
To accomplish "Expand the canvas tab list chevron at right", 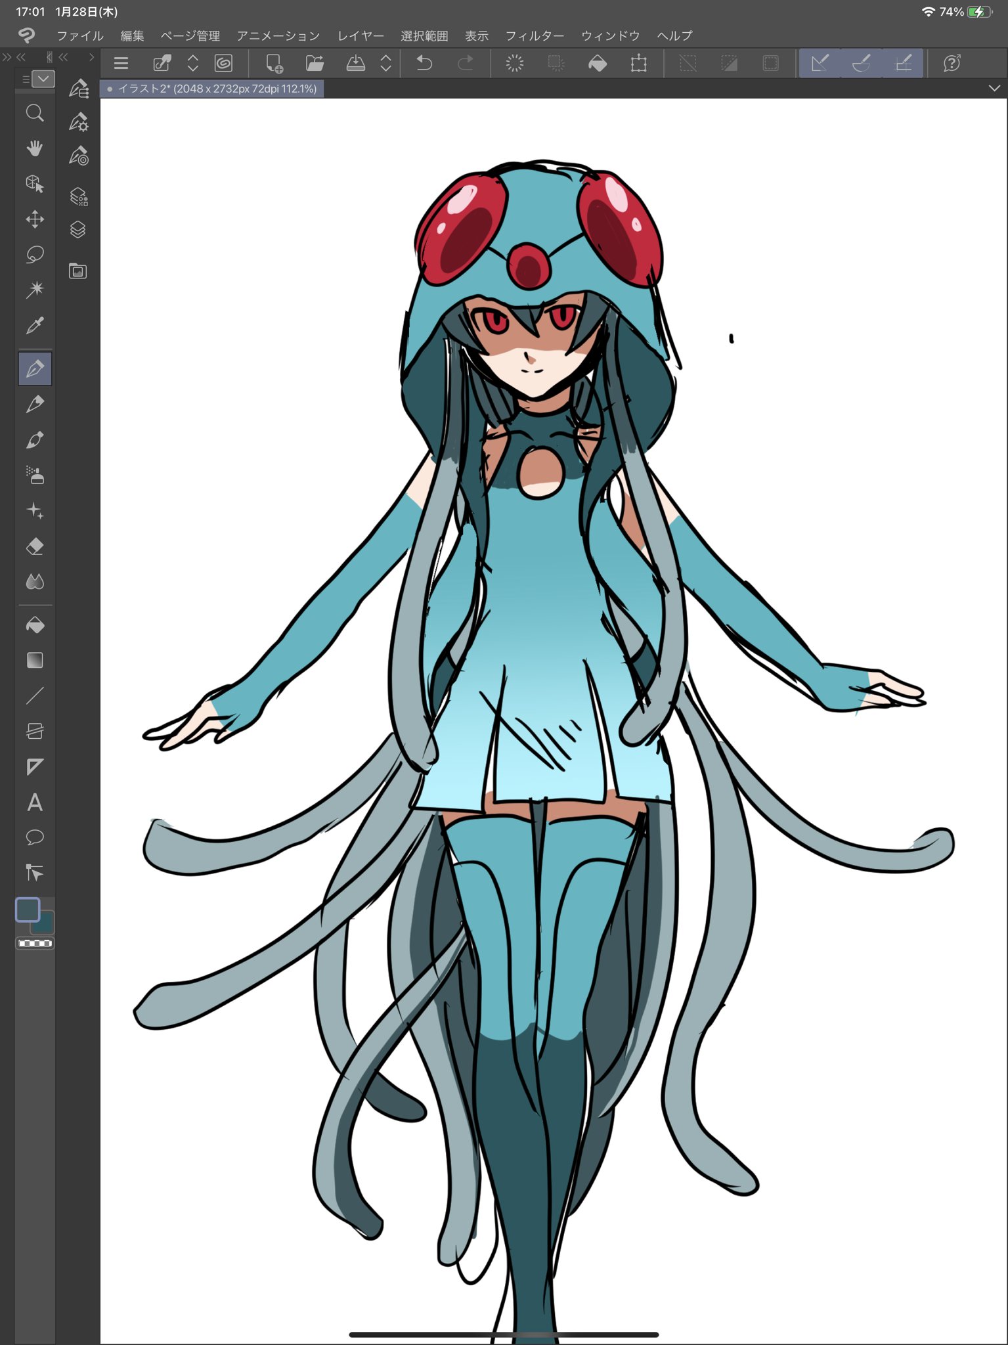I will (994, 88).
